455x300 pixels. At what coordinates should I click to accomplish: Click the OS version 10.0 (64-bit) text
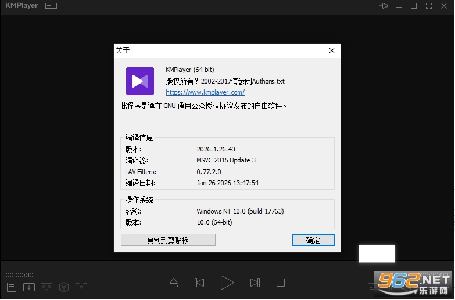coord(214,222)
